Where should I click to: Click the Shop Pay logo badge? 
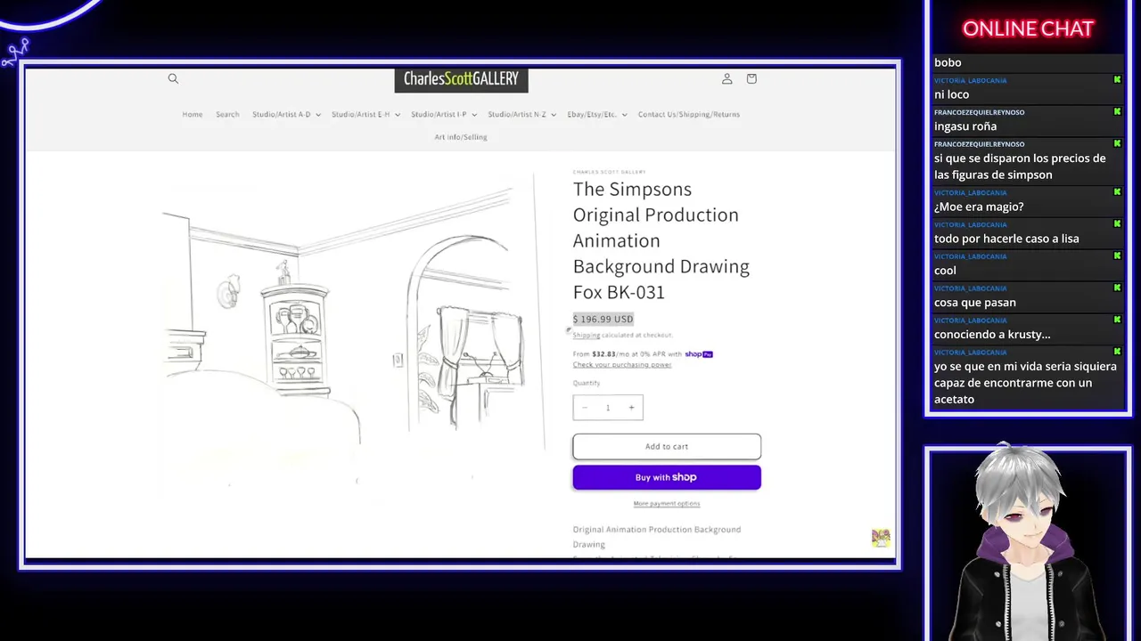point(699,354)
